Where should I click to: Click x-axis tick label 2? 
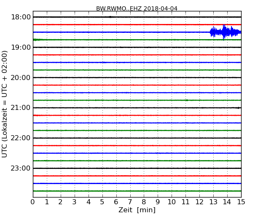coord(60,202)
